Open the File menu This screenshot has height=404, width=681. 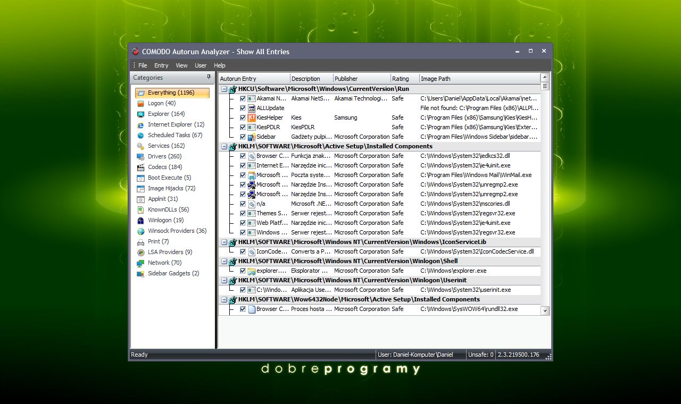tap(143, 65)
